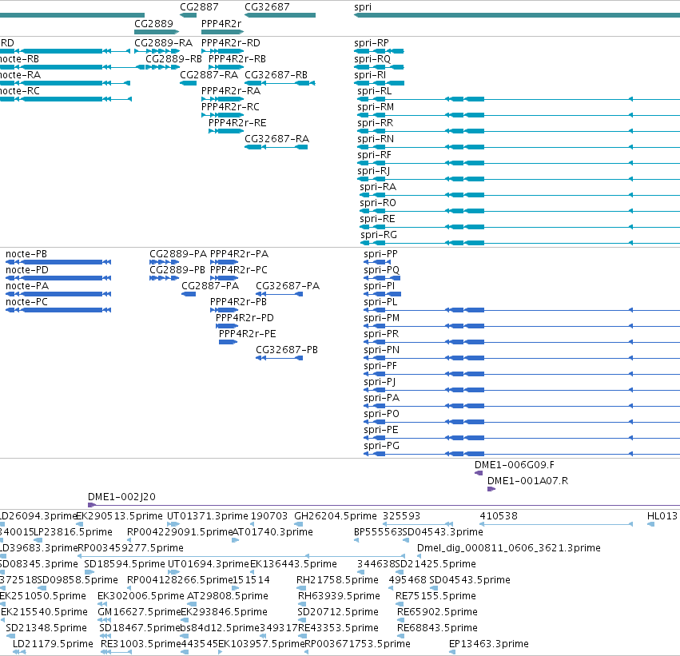Select the spri-RN transcript label
Image resolution: width=680 pixels, height=656 pixels.
[x=376, y=139]
